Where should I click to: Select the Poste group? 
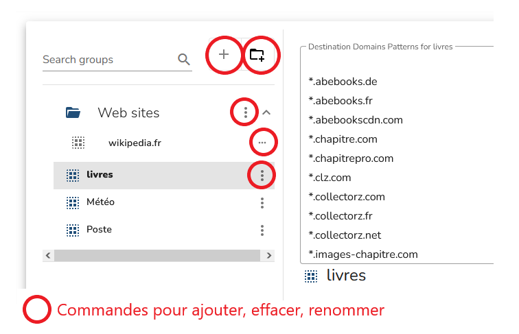[99, 230]
